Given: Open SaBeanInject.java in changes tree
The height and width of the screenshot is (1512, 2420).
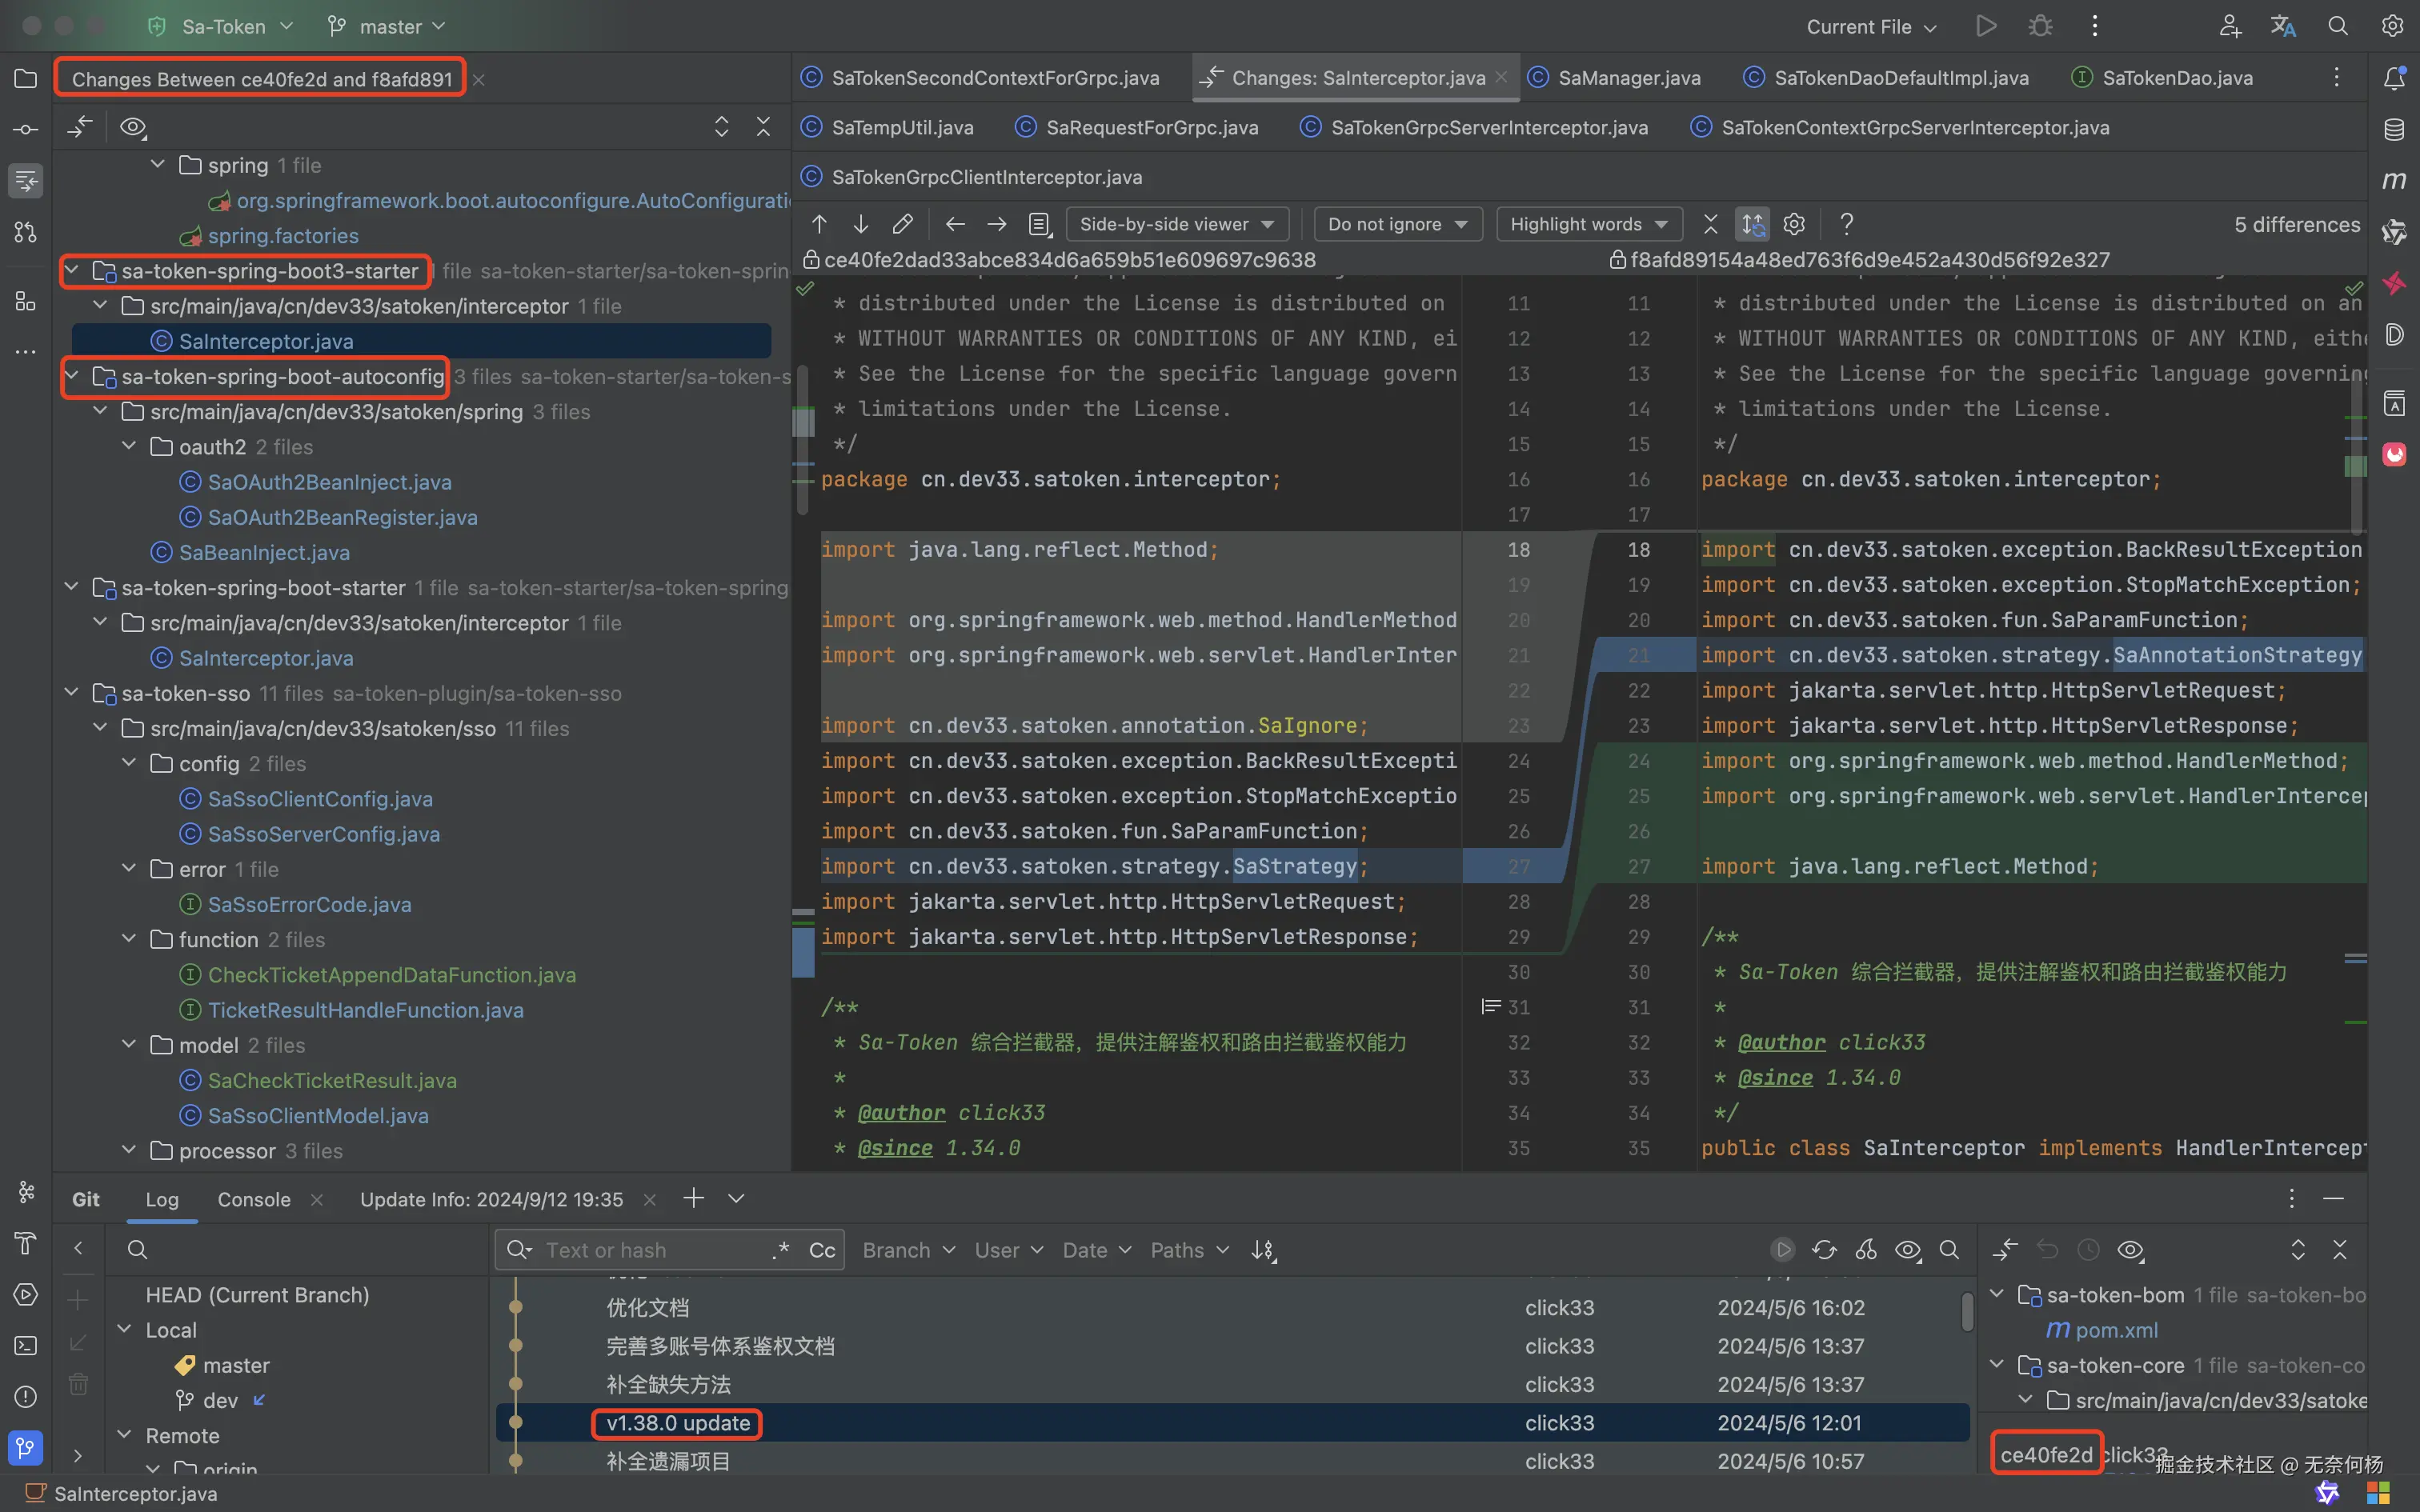Looking at the screenshot, I should (x=264, y=552).
